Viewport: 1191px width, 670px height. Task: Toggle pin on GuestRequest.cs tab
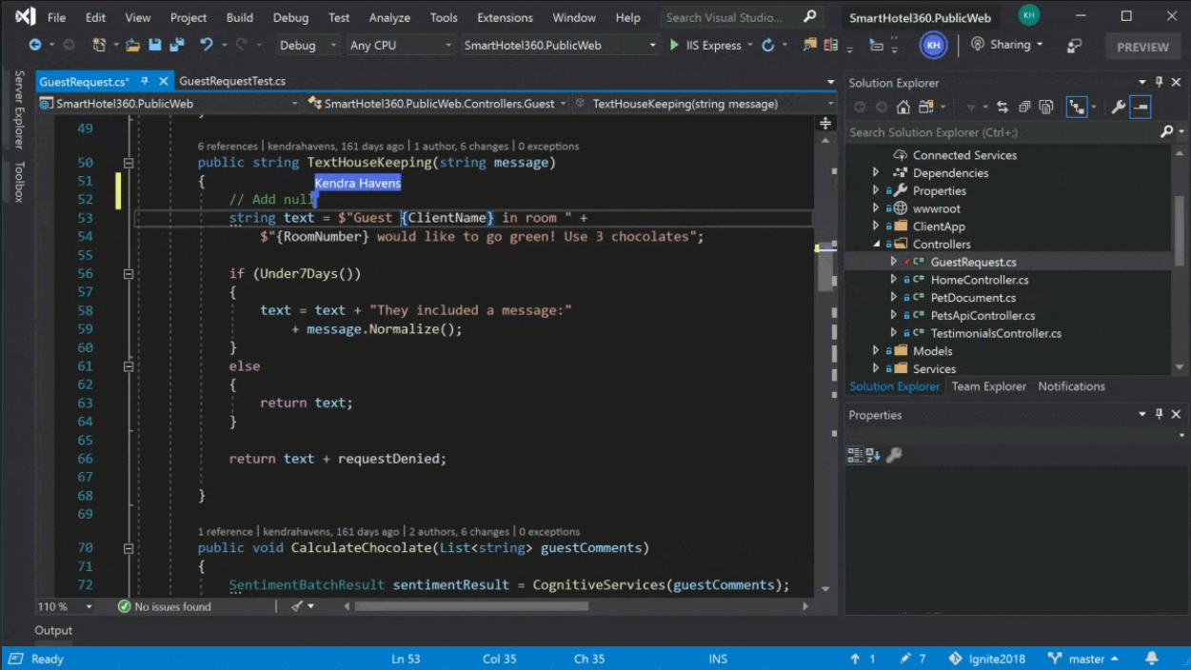[x=145, y=82]
